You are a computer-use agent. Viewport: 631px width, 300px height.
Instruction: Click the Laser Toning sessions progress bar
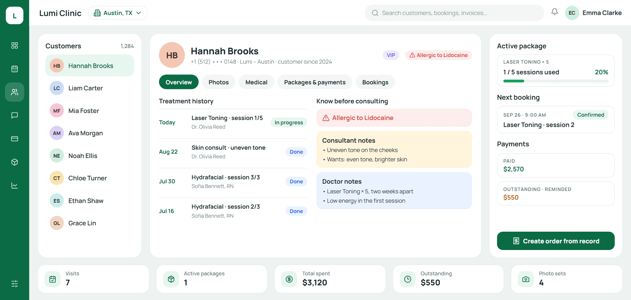click(x=556, y=81)
